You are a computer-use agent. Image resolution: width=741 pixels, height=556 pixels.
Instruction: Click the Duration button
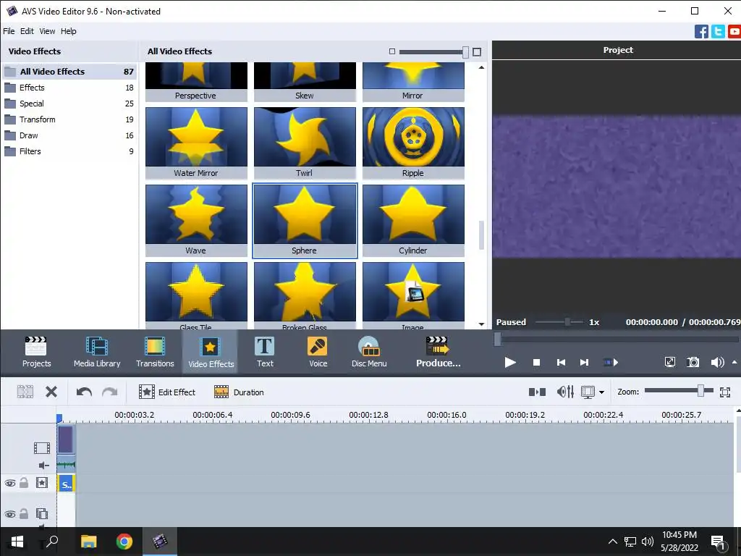(x=239, y=392)
